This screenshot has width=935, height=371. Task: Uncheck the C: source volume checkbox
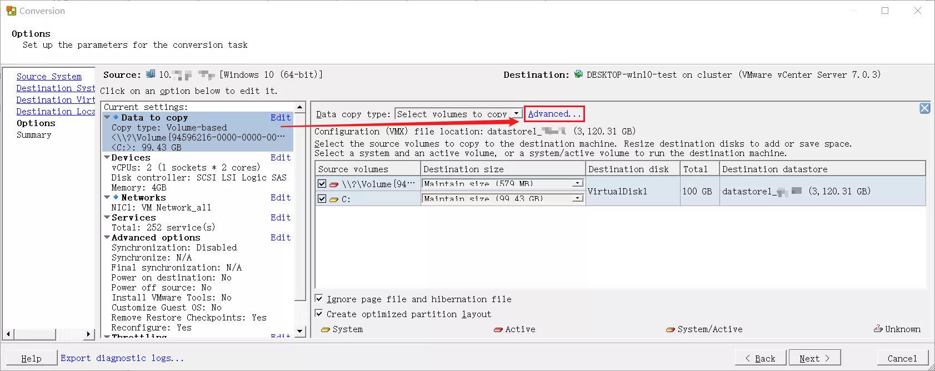(322, 198)
